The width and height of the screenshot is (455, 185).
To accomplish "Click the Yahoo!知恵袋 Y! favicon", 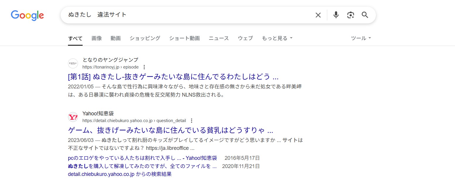I will point(73,117).
